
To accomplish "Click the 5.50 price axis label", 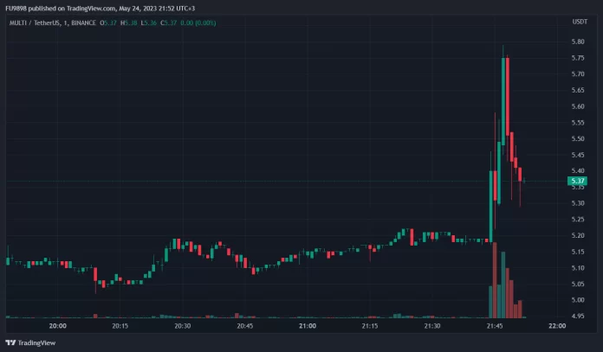I will (x=577, y=138).
